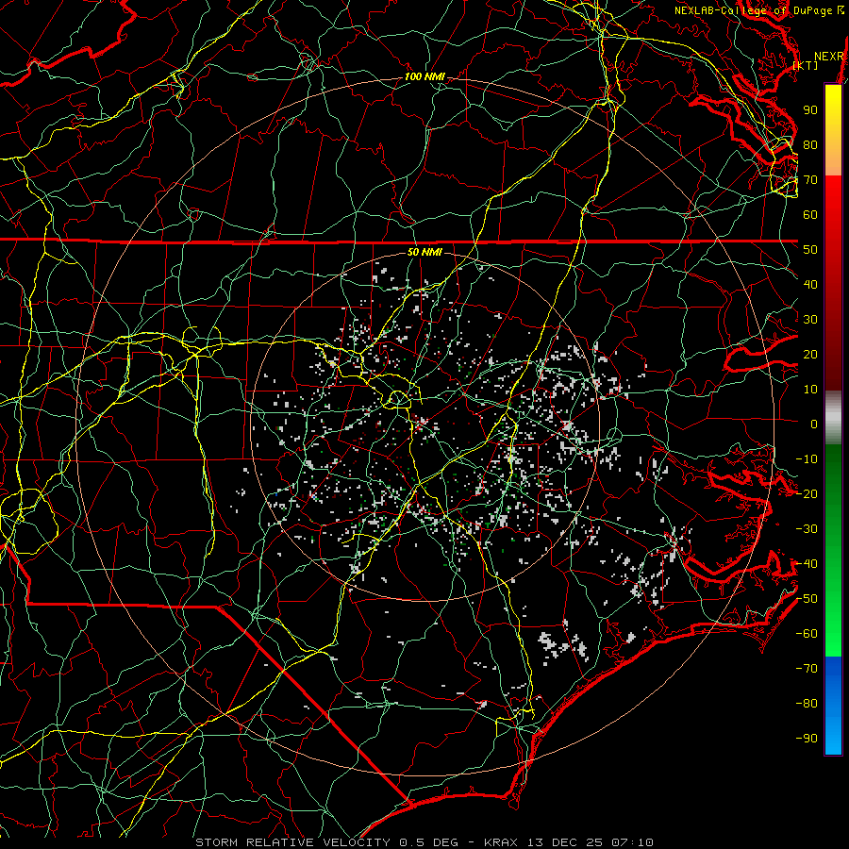Image resolution: width=849 pixels, height=849 pixels.
Task: Click the 50 NMI range ring label
Action: pos(424,252)
